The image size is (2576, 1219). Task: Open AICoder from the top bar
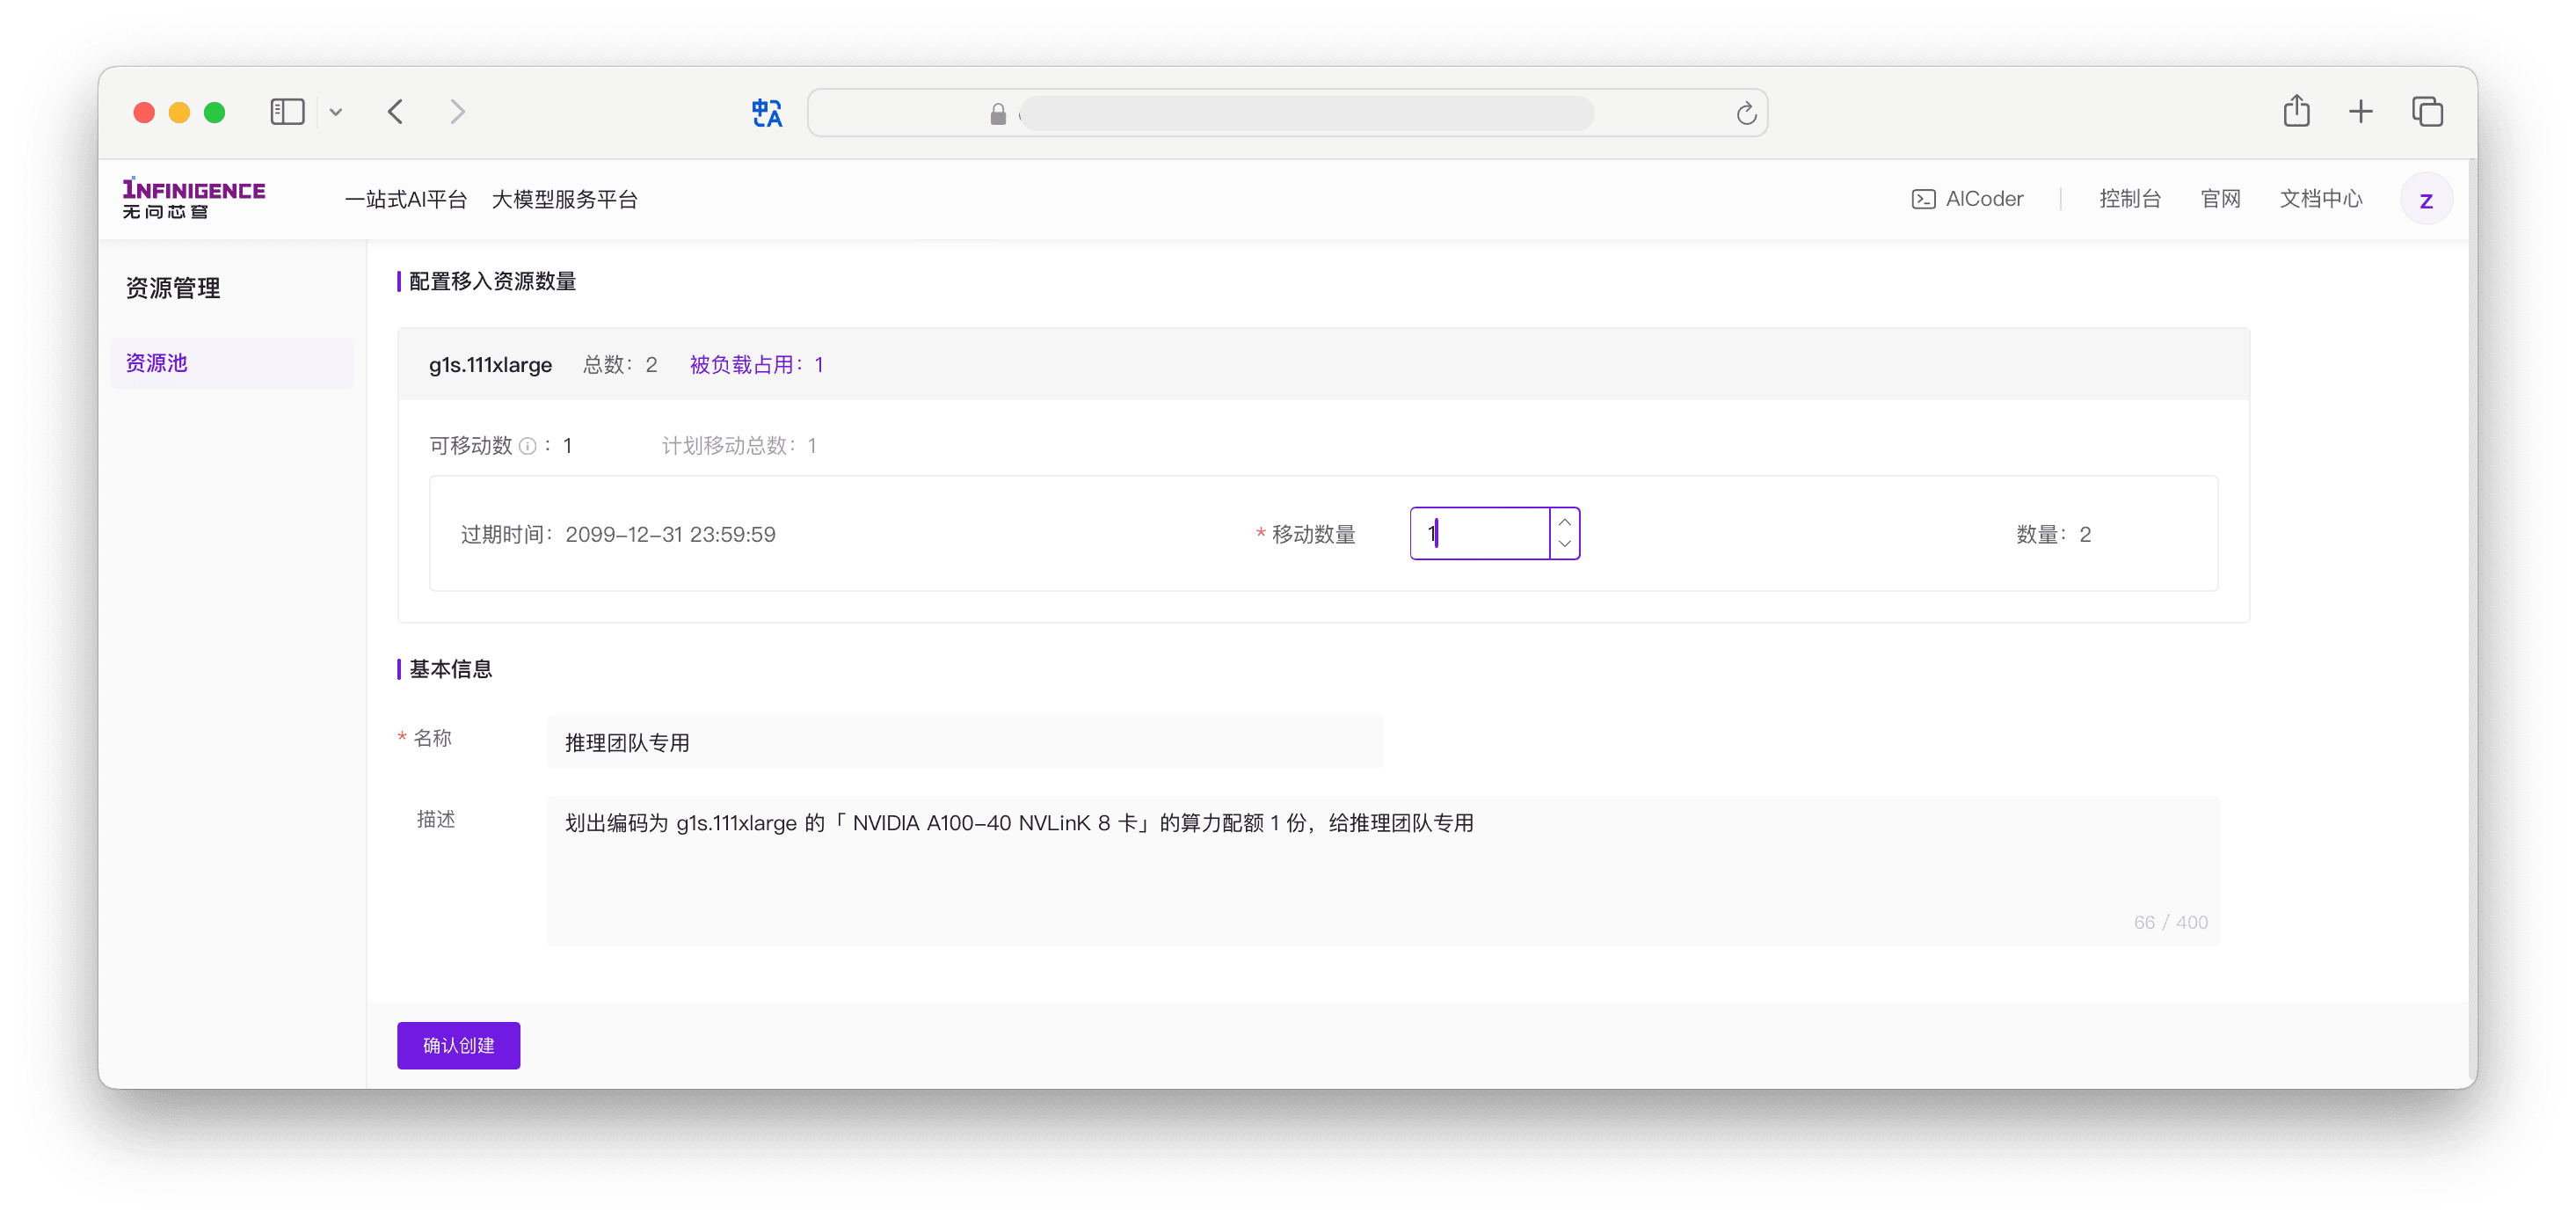click(1967, 199)
